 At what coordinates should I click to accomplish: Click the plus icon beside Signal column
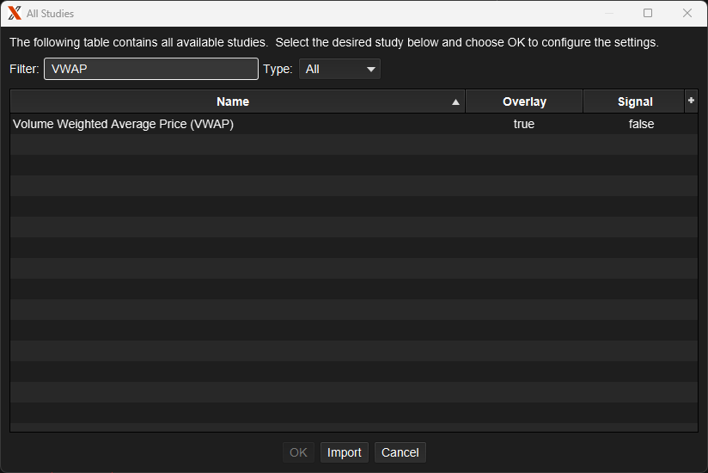click(691, 101)
